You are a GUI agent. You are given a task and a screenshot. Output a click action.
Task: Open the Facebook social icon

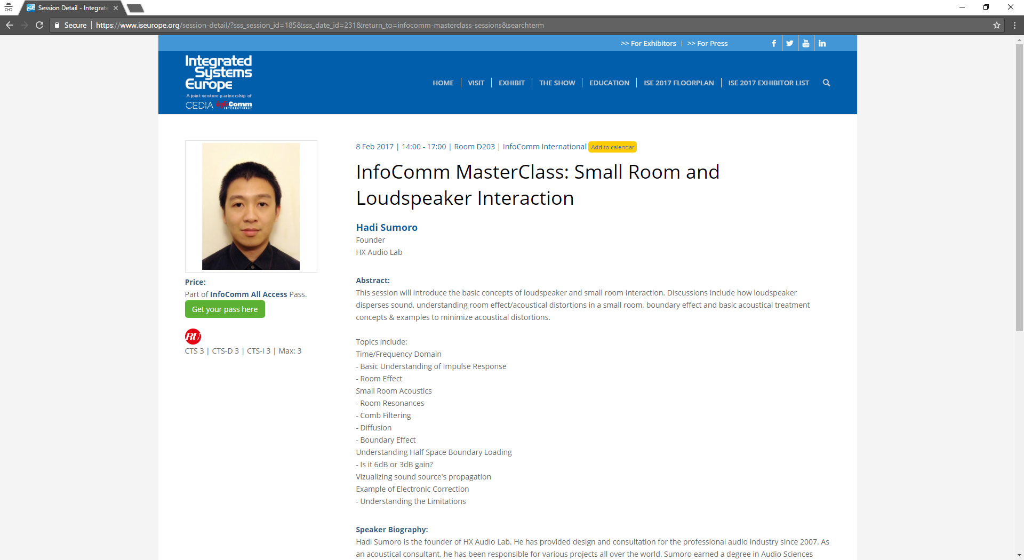(x=774, y=43)
